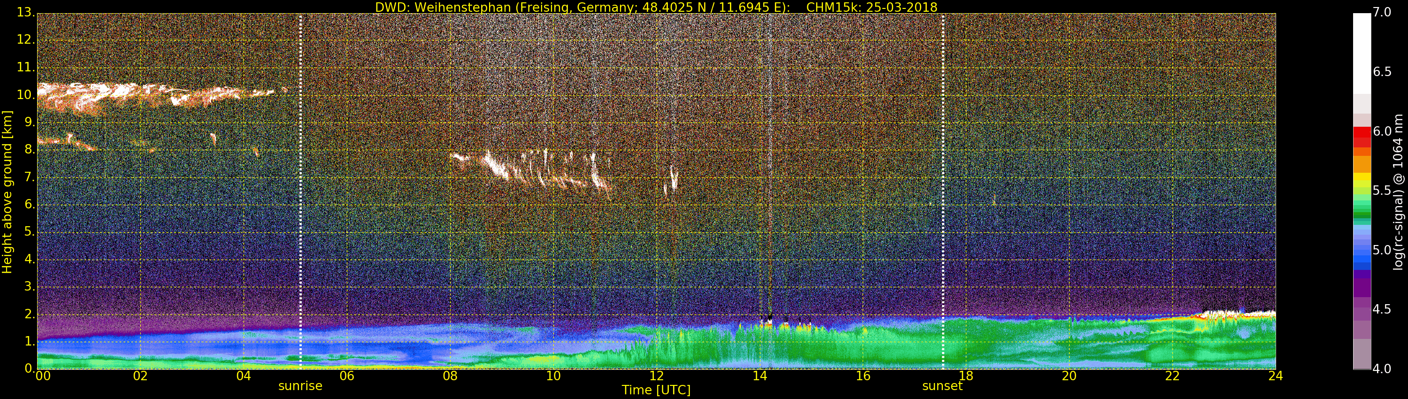Click the '6.0' colorbar tick label
Image resolution: width=1408 pixels, height=399 pixels.
(1382, 131)
